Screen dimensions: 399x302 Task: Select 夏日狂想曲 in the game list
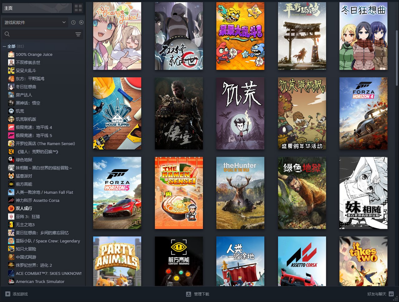click(42, 233)
